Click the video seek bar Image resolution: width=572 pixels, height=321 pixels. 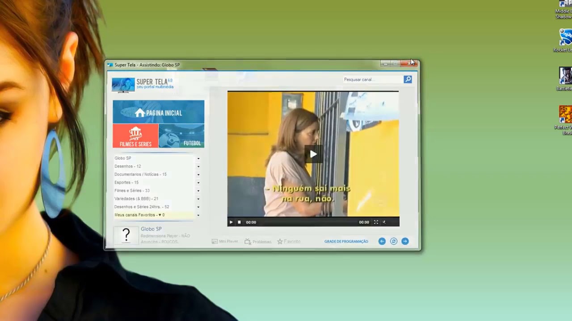click(x=307, y=222)
